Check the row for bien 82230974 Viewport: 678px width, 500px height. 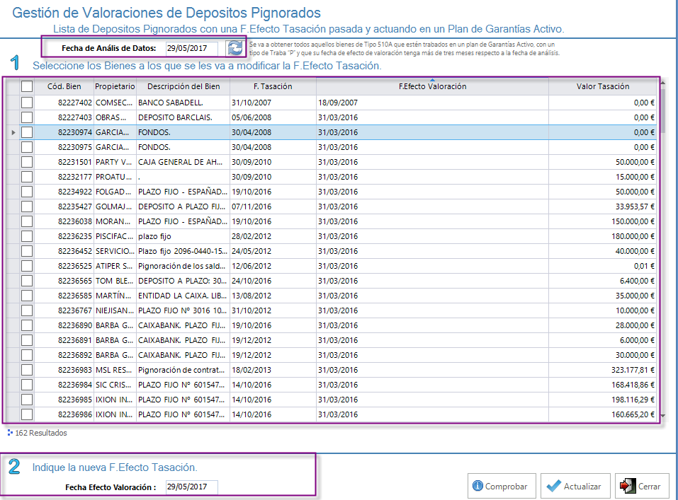[27, 132]
